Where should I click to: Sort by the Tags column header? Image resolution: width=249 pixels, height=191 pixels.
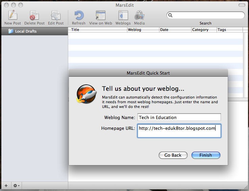230,30
